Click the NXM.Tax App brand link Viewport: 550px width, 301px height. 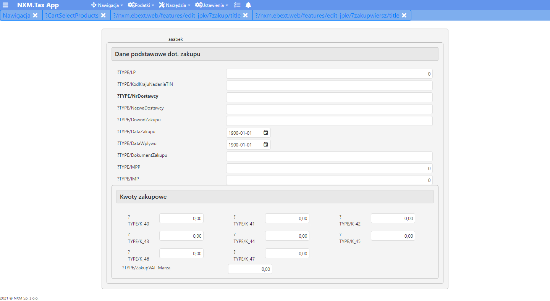click(x=38, y=5)
